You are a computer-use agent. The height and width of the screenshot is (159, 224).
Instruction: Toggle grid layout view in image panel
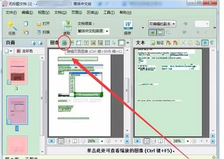tap(61, 141)
